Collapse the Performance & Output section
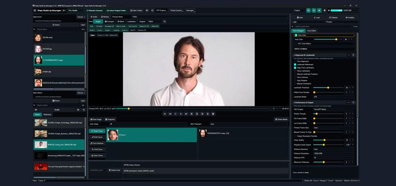The image size is (396, 186). [x=295, y=103]
